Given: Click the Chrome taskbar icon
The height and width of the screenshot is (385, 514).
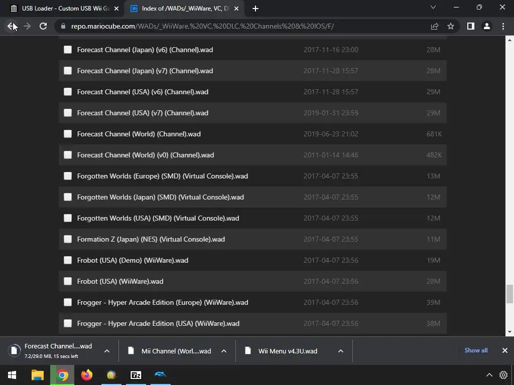Looking at the screenshot, I should point(62,375).
